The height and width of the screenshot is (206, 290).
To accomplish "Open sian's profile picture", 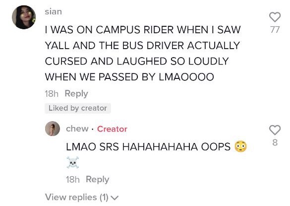I will coord(24,17).
